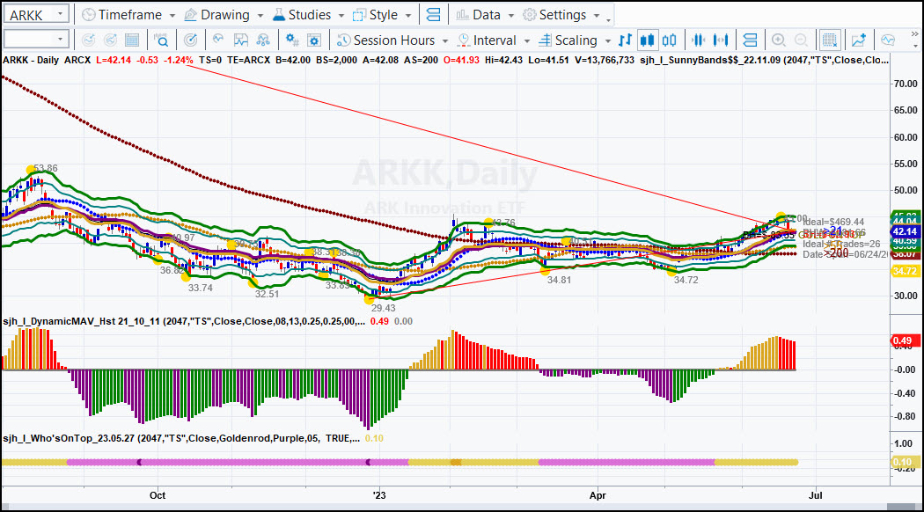Click the 29.43 pivot low label
This screenshot has height=512, width=924.
[x=383, y=308]
